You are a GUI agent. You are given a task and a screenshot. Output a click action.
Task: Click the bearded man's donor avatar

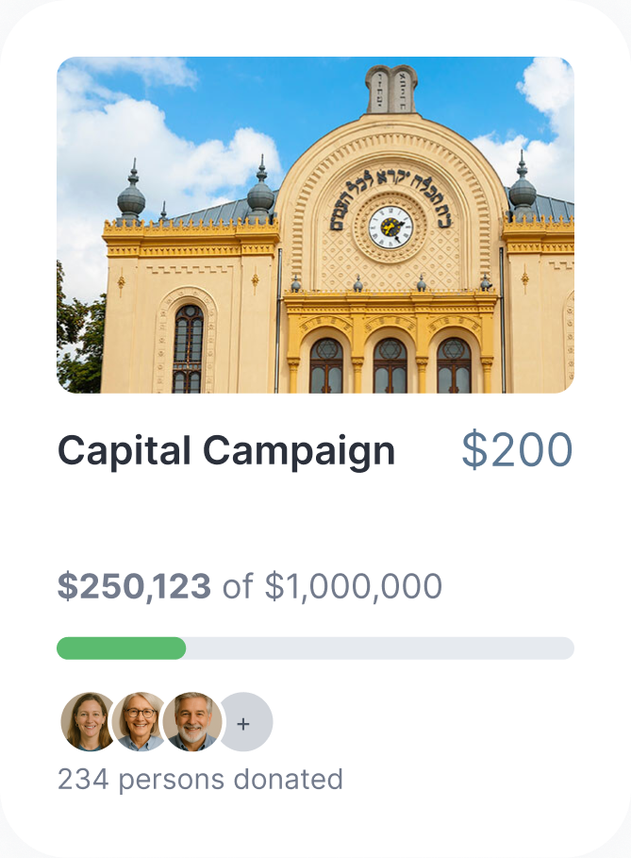[192, 722]
